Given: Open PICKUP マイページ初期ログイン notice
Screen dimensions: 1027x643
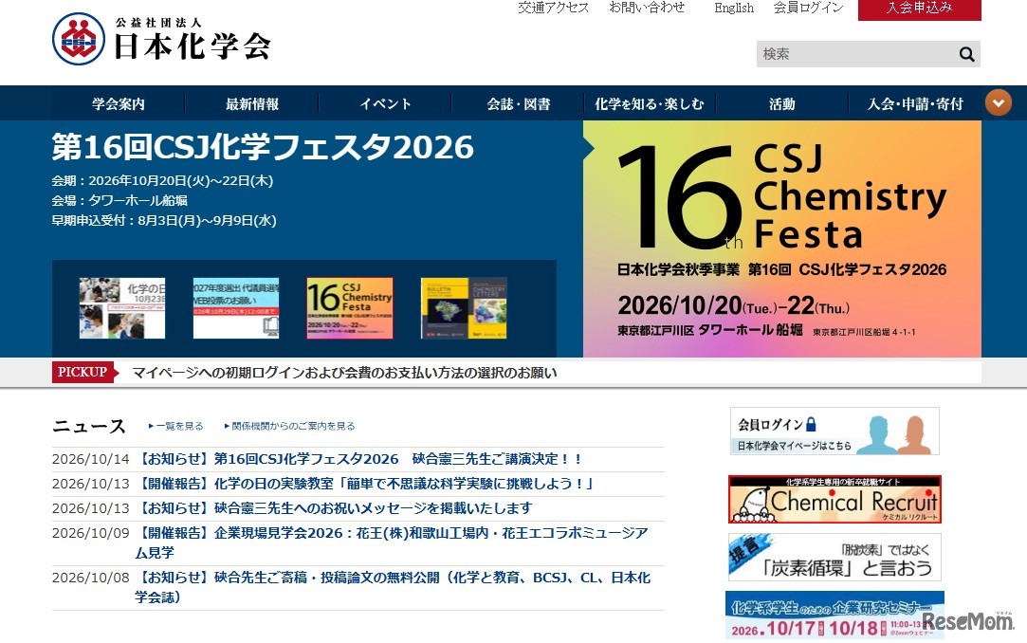Looking at the screenshot, I should pos(344,373).
